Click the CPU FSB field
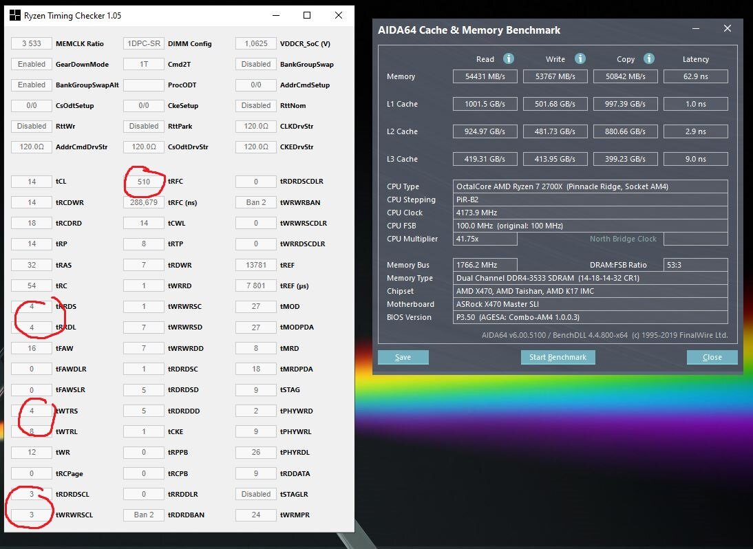The image size is (753, 549). 590,226
